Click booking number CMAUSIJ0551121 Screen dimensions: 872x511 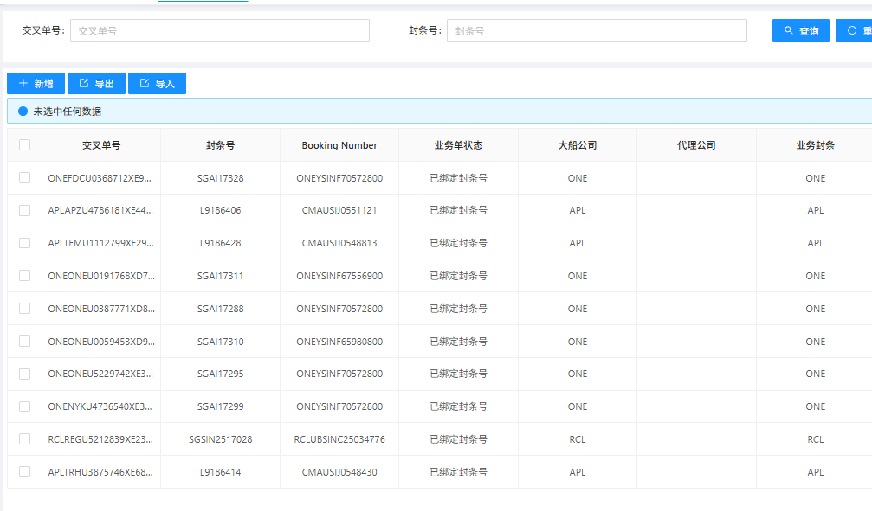tap(339, 210)
